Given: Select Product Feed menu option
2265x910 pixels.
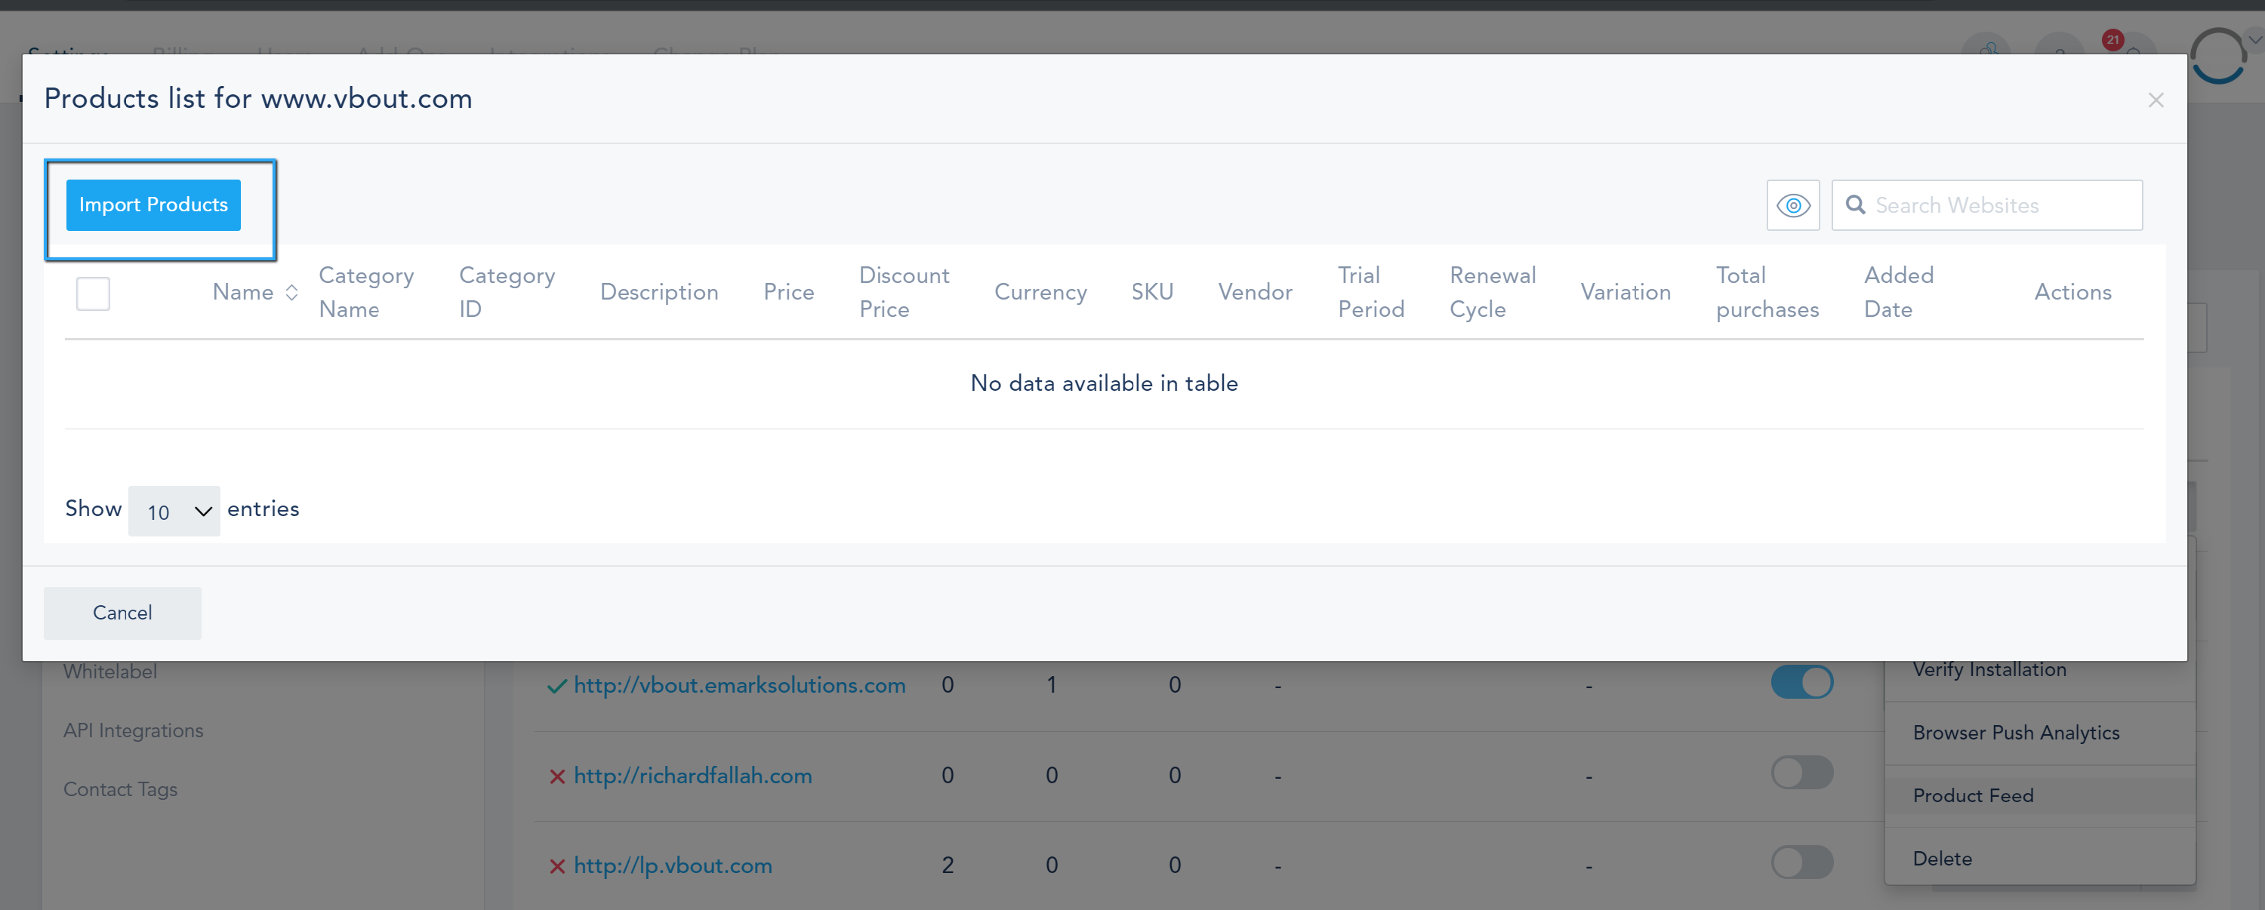Looking at the screenshot, I should click(x=1972, y=796).
